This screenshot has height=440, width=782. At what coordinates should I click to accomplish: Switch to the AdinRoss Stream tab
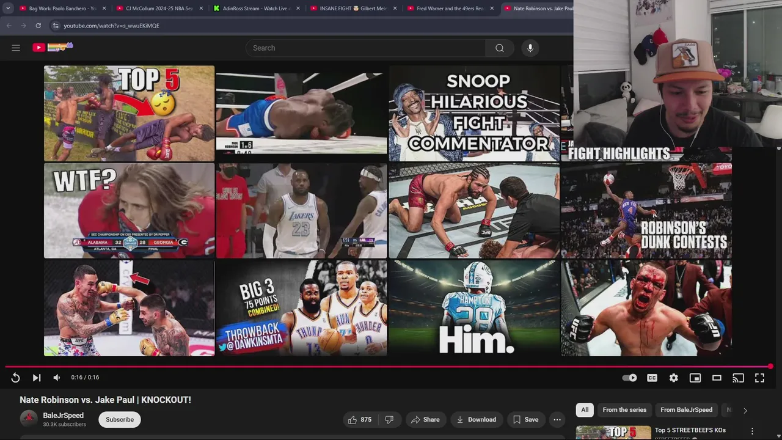pos(257,9)
